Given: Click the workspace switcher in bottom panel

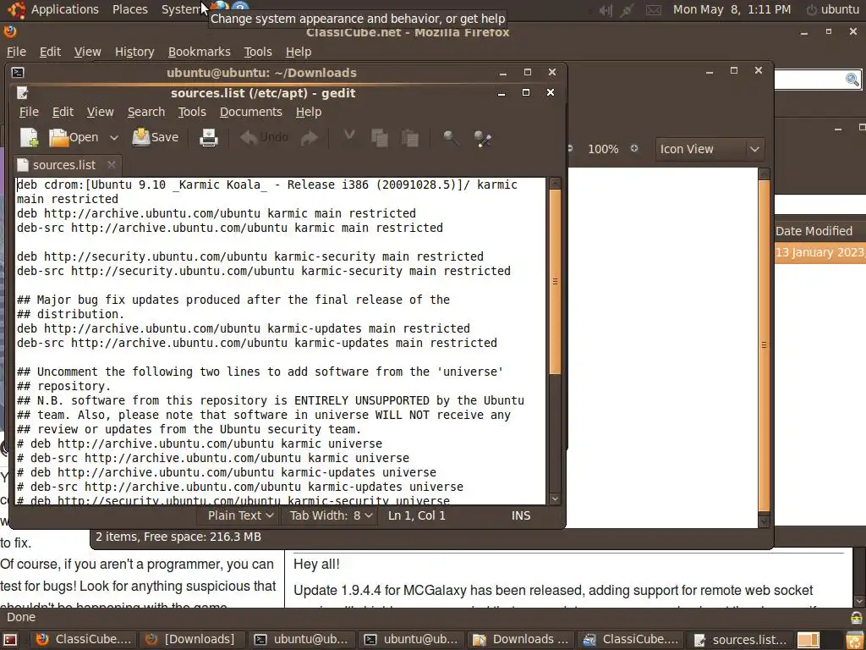Looking at the screenshot, I should [x=808, y=640].
